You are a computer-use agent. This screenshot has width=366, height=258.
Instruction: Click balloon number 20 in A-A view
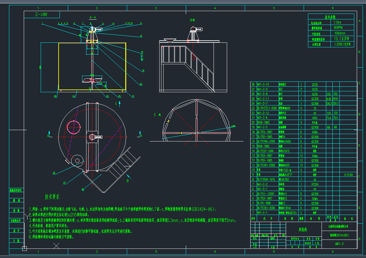(x=141, y=84)
